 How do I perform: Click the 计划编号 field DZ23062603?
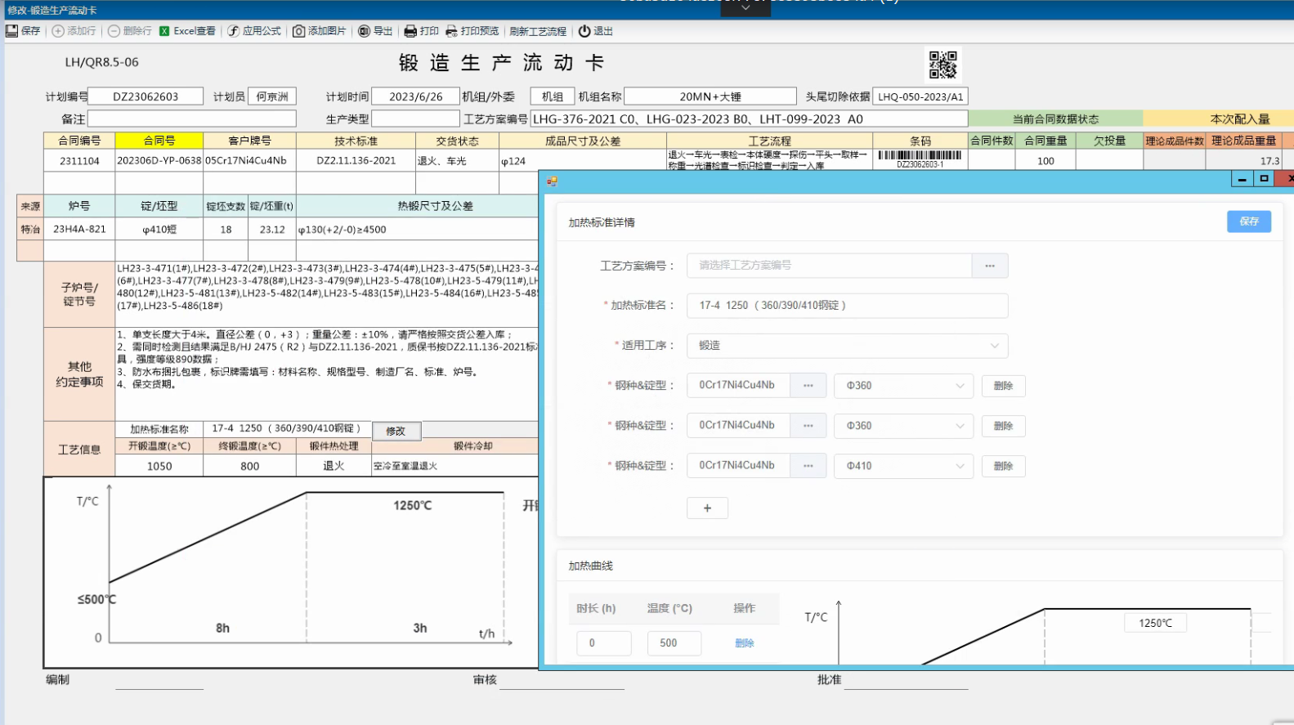tap(146, 96)
